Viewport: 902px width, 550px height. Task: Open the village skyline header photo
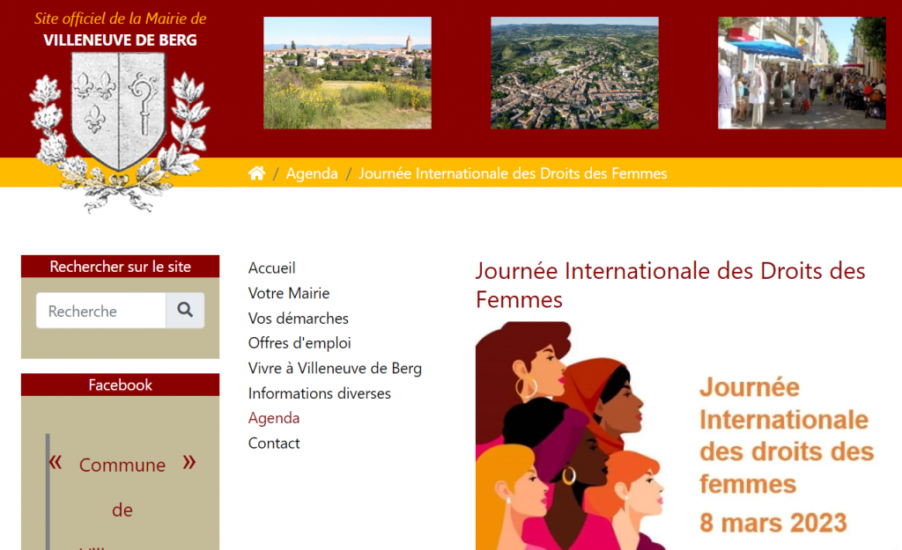pos(347,73)
